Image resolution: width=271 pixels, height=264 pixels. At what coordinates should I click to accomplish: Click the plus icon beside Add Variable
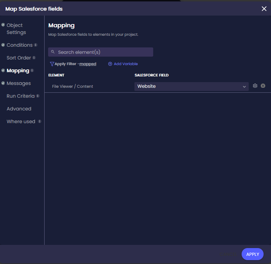[x=110, y=64]
